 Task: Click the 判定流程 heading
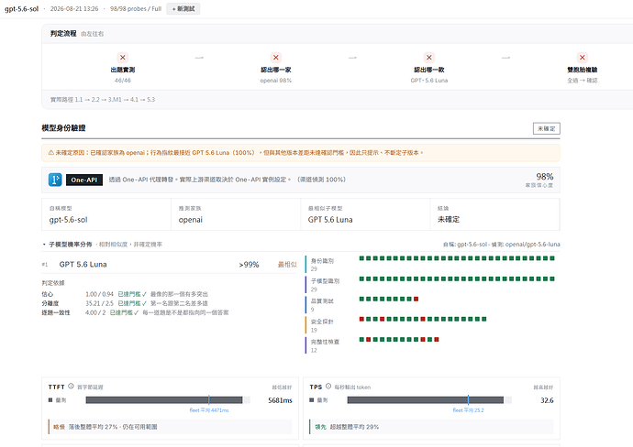[x=63, y=34]
